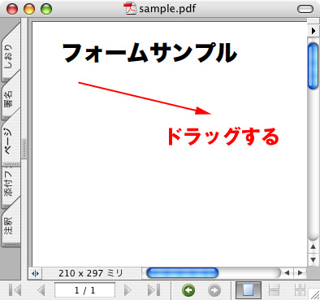
Task: Open the 署名 (signatures) tab
Action: [x=9, y=99]
